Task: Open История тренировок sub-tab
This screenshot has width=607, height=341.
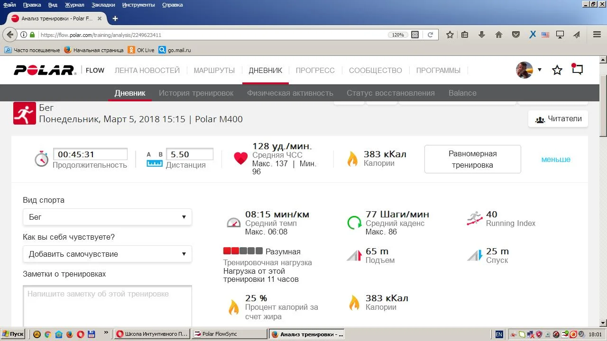Action: coord(196,93)
